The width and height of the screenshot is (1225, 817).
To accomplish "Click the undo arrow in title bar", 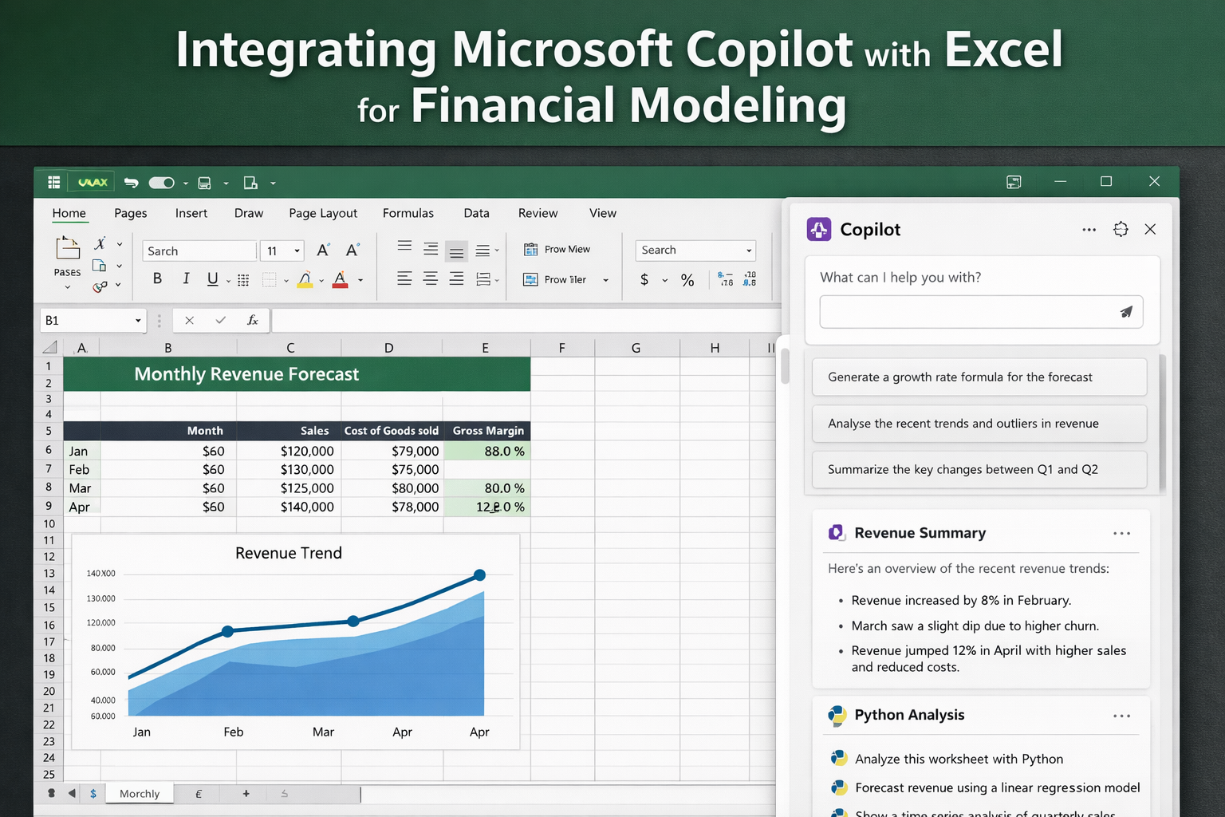I will click(132, 183).
